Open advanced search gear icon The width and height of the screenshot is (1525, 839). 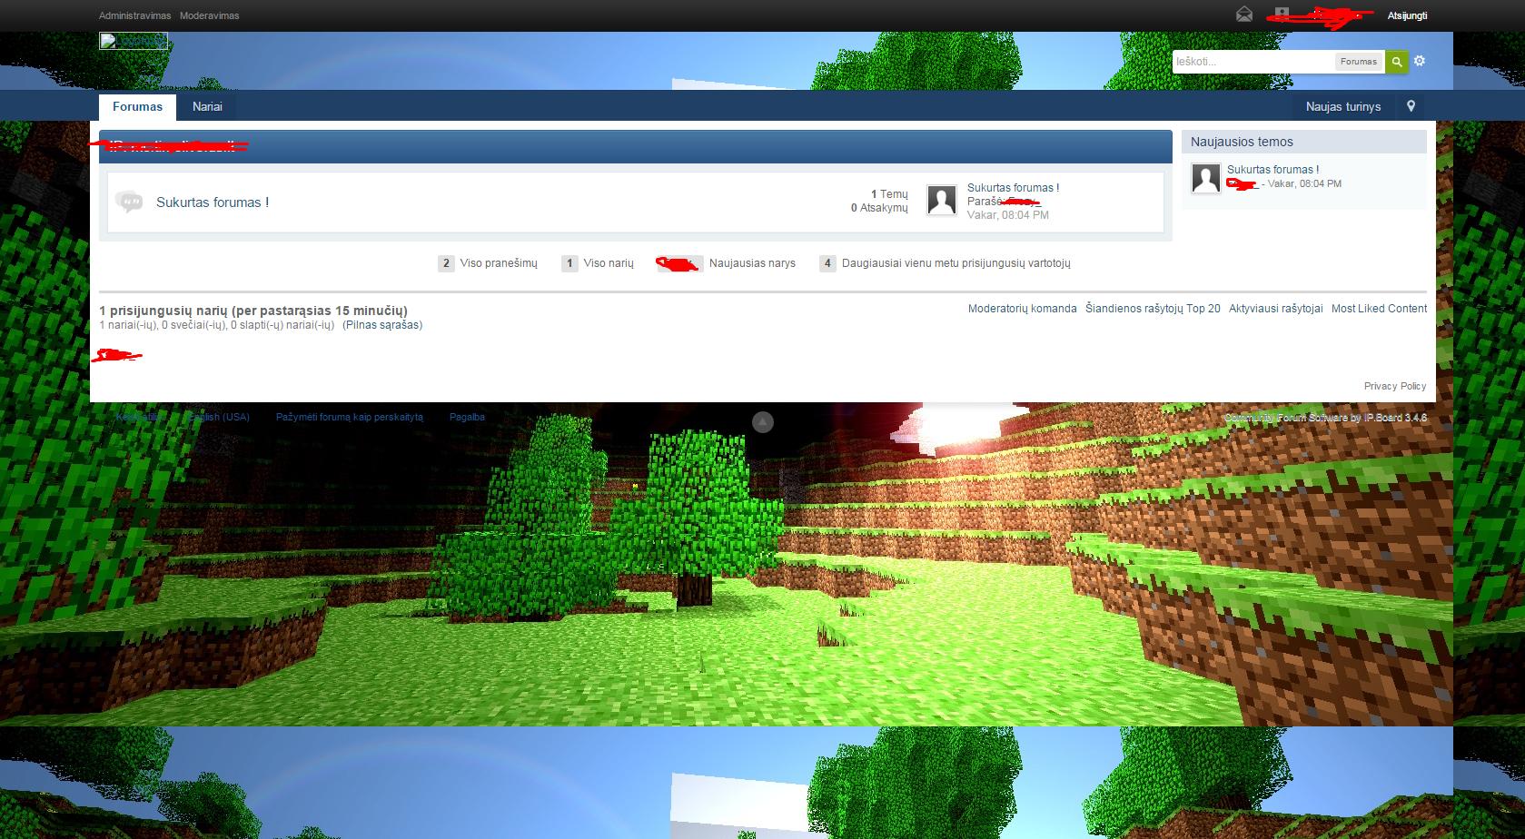(1420, 61)
